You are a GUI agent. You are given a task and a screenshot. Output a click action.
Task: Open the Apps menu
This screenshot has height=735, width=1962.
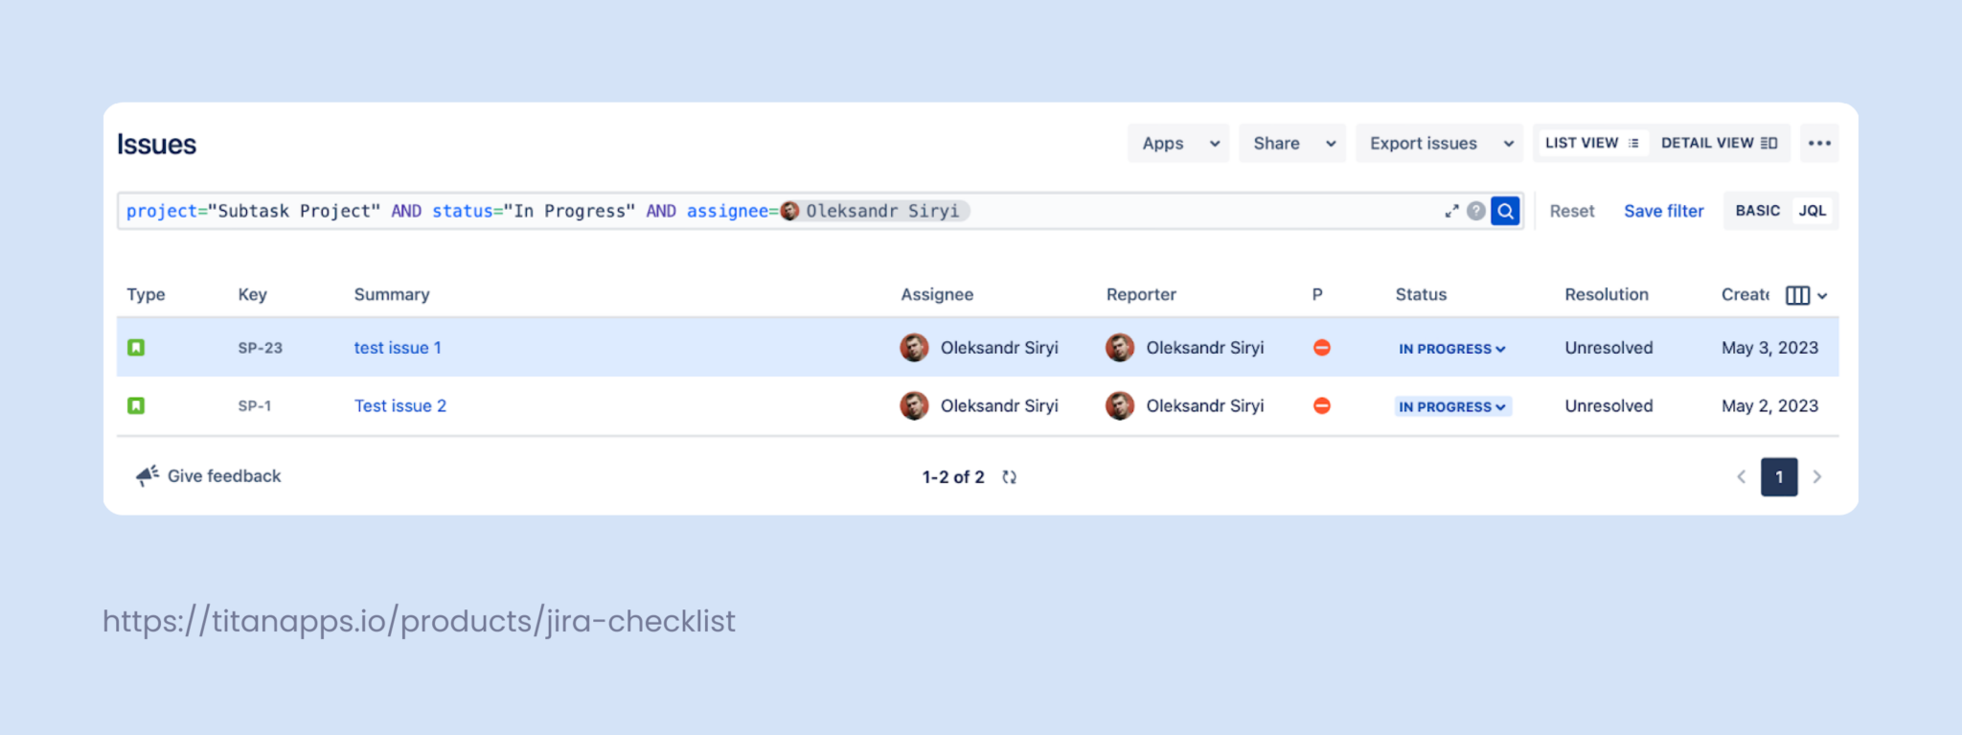point(1176,143)
